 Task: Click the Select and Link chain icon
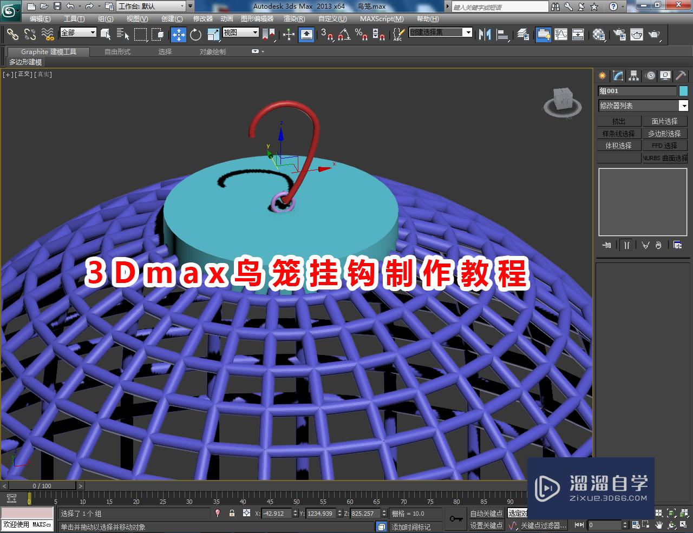point(12,34)
